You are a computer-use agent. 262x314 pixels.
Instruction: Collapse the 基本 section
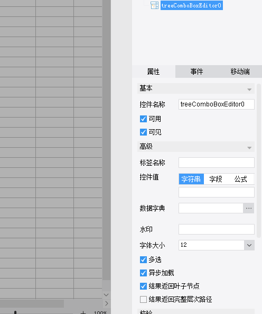coord(249,89)
